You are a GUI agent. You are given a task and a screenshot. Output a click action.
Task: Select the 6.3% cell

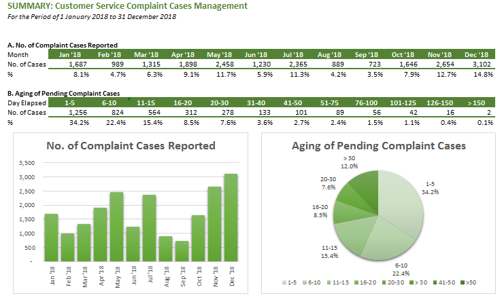154,75
